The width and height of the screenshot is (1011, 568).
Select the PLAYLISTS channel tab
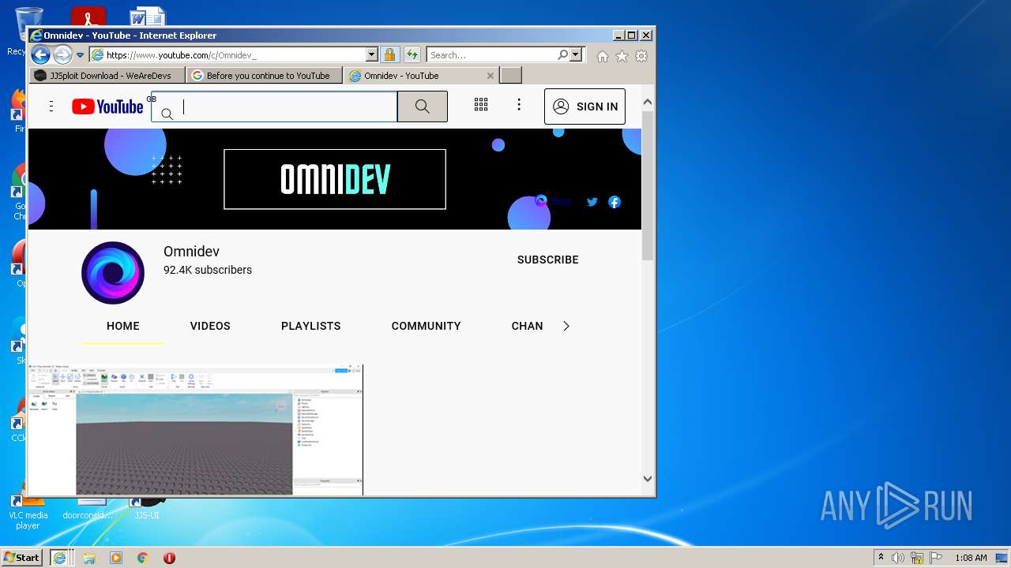311,326
